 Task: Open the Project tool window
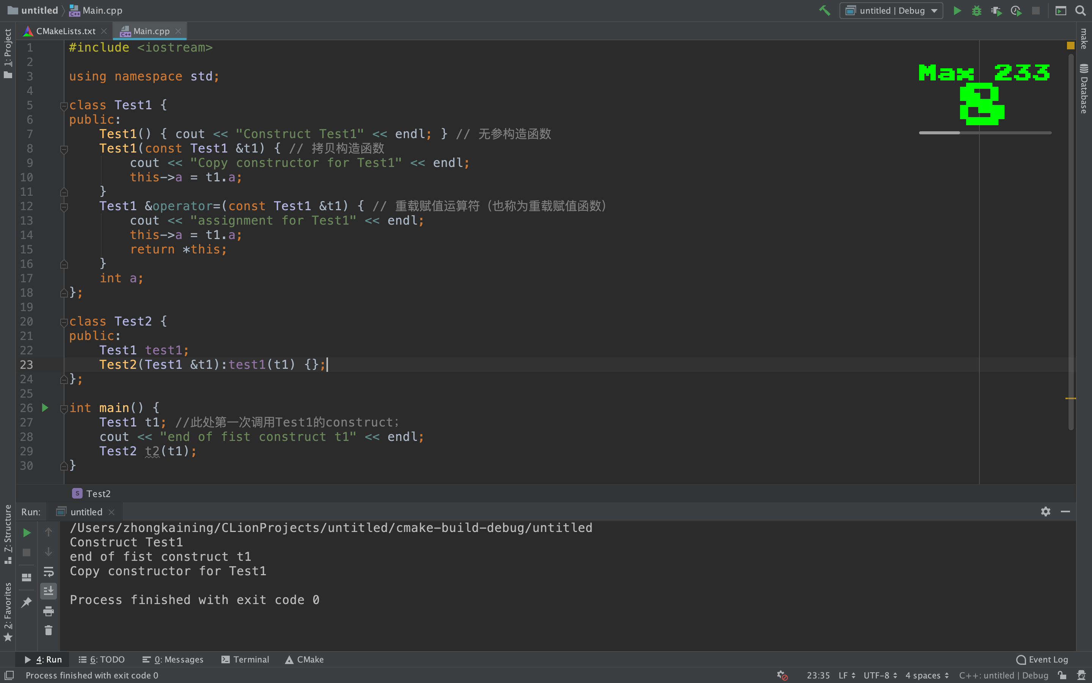(x=8, y=53)
